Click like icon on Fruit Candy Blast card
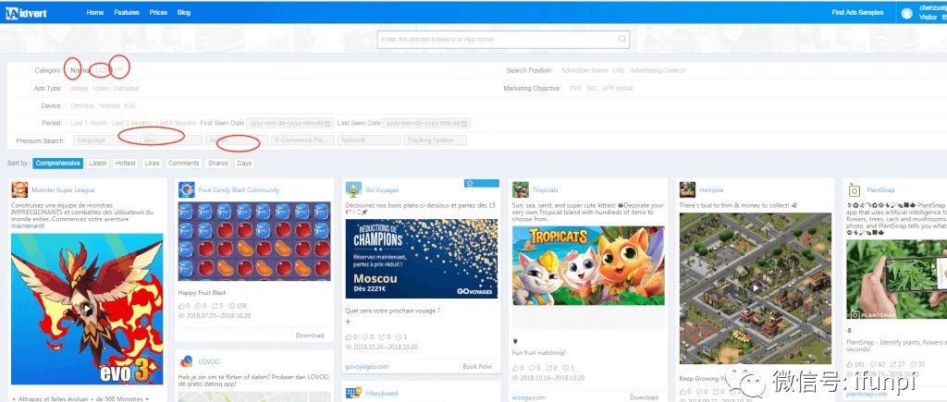The height and width of the screenshot is (402, 947). 181,306
